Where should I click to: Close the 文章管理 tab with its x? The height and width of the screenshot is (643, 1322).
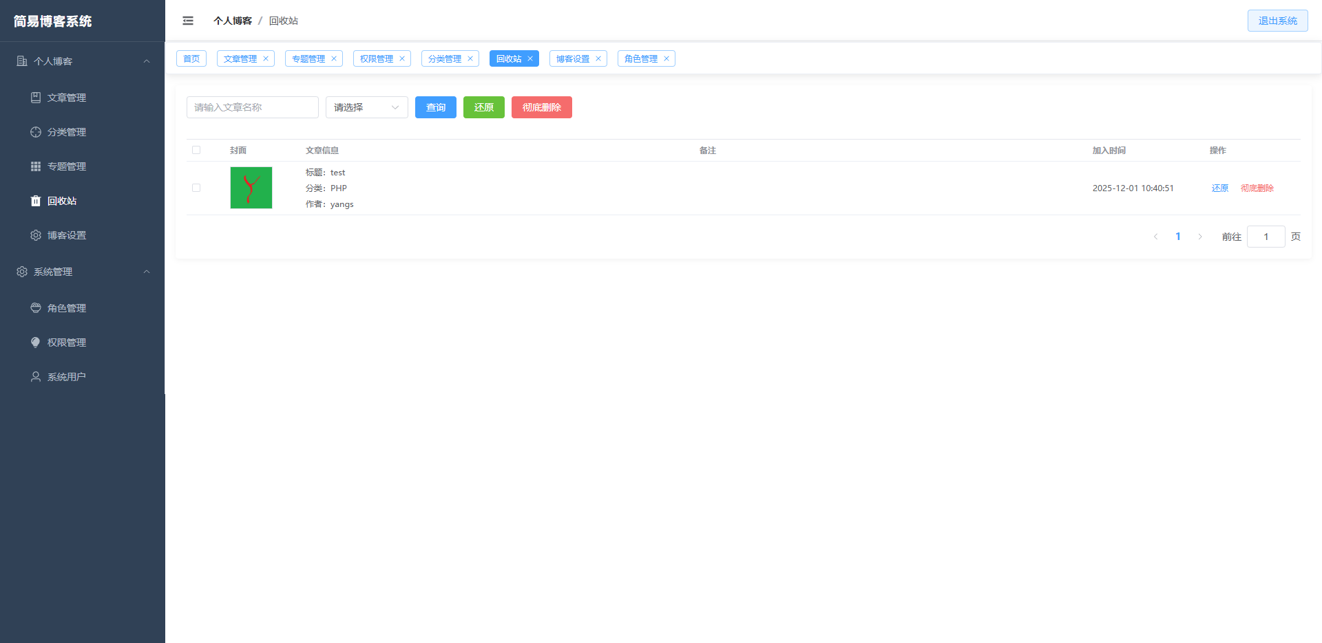point(266,58)
